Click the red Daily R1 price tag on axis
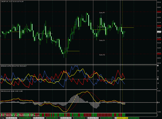The height and width of the screenshot is (119, 162). pos(159,12)
